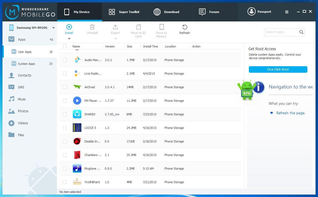Click the Samsung phone device icon
Viewport: 318px width, 197px height.
[x=11, y=28]
